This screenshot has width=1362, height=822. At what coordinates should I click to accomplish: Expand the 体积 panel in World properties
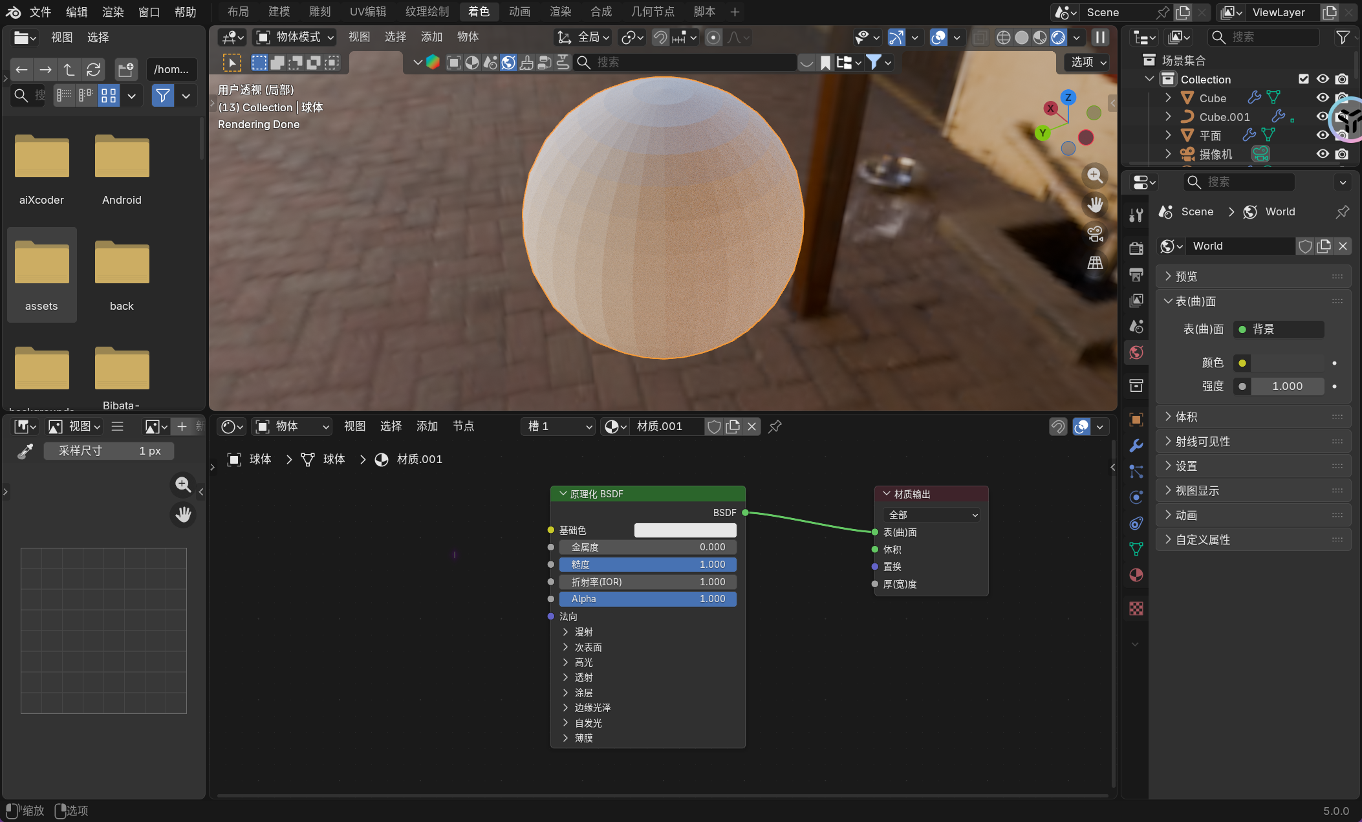click(1186, 416)
